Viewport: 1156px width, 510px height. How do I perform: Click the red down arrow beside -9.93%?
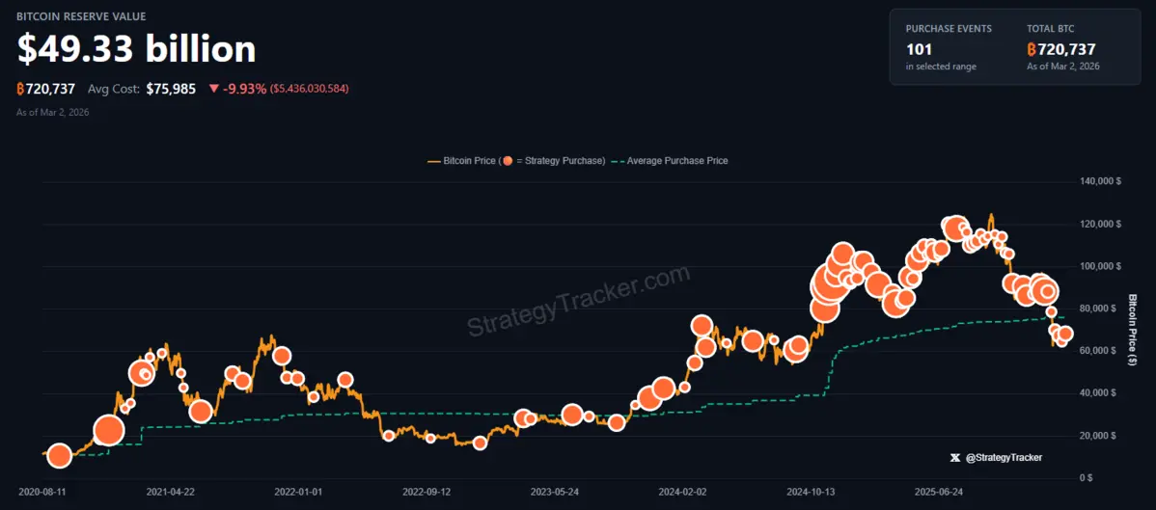(x=213, y=89)
